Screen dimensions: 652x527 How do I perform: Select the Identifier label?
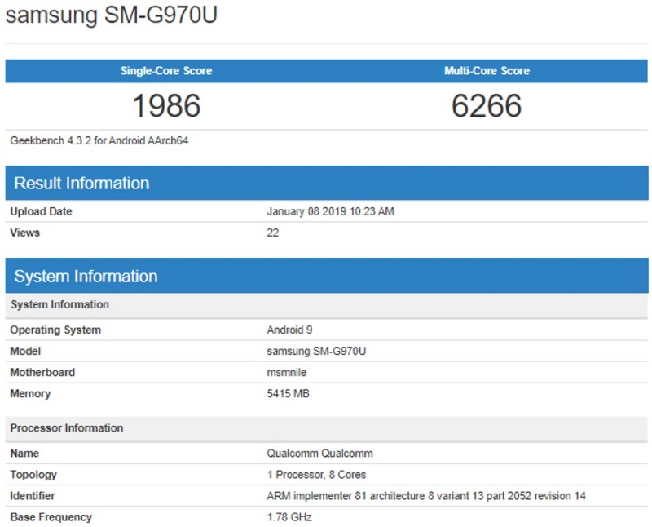(x=33, y=496)
